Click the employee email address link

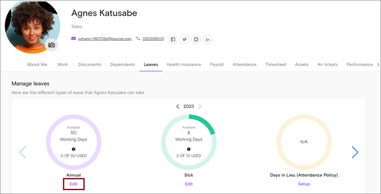pos(105,39)
